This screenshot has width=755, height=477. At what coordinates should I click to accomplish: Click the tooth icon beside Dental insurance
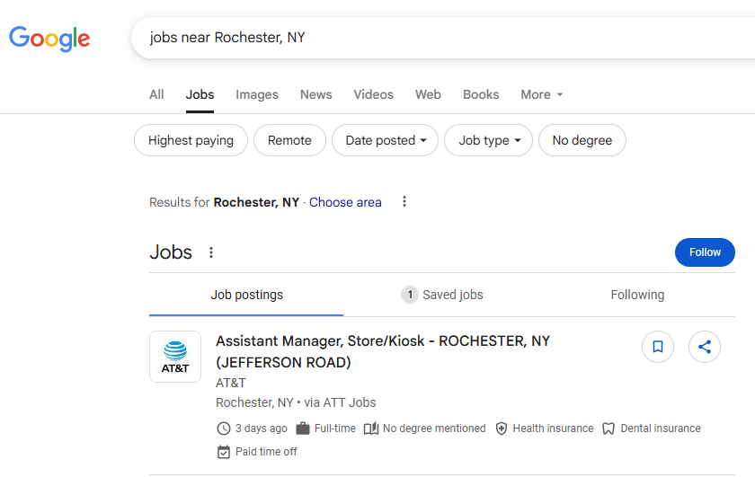(x=608, y=428)
